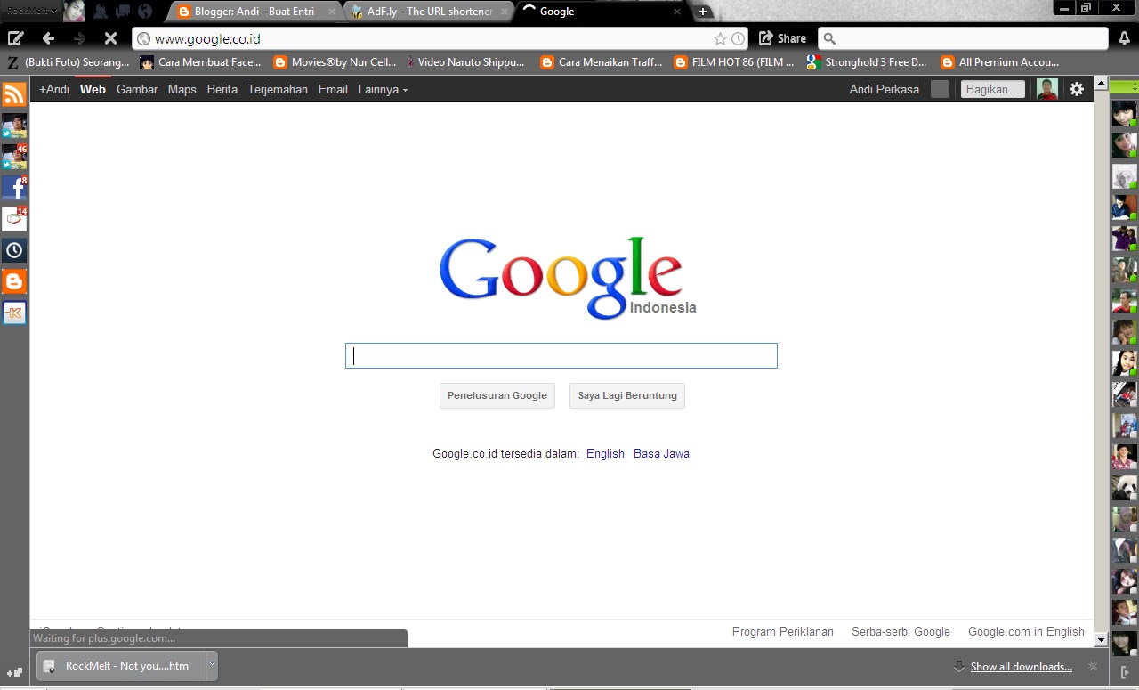Go back with the Back arrow

pos(48,38)
